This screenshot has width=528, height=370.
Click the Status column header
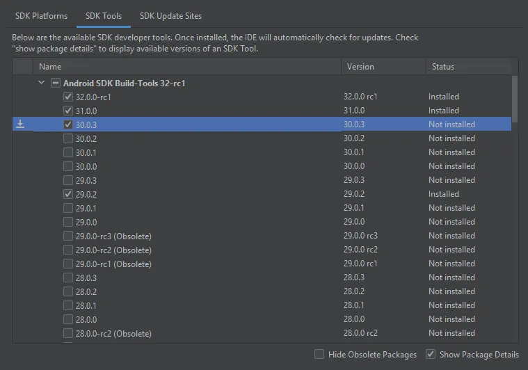[x=442, y=67]
